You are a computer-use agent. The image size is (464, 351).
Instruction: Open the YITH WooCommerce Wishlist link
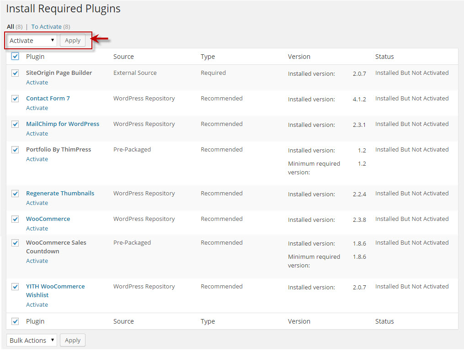(x=55, y=291)
